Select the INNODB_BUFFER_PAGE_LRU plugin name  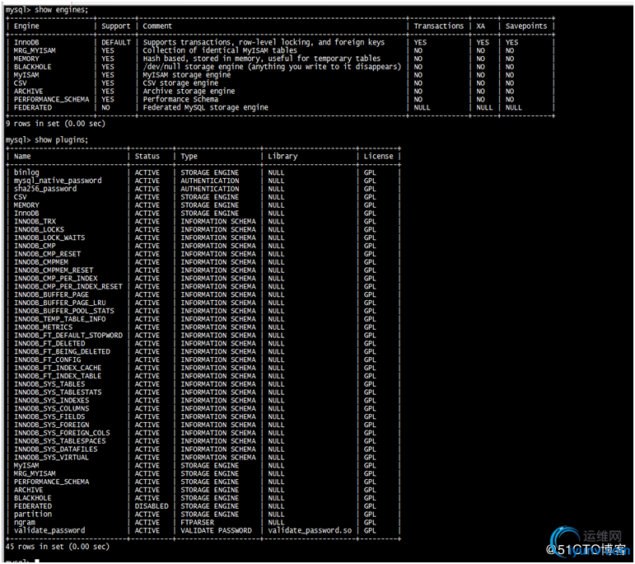click(x=59, y=303)
